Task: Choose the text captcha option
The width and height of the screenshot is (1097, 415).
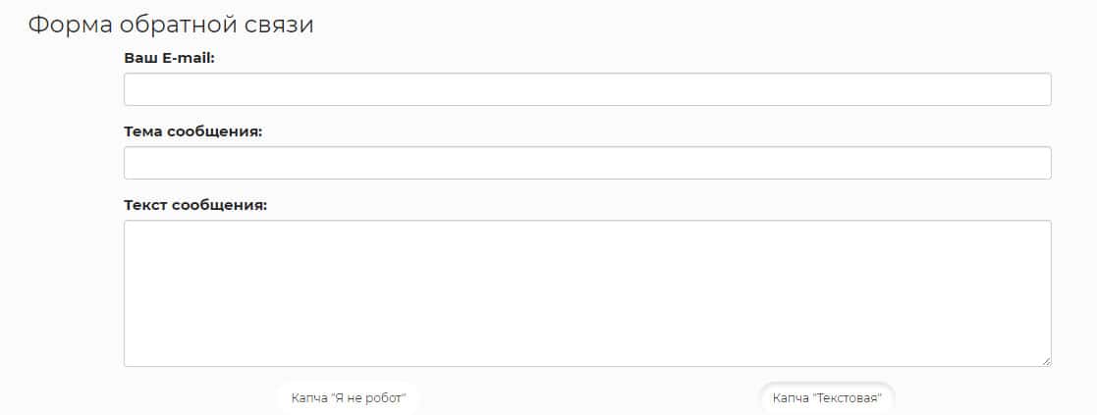Action: point(827,398)
